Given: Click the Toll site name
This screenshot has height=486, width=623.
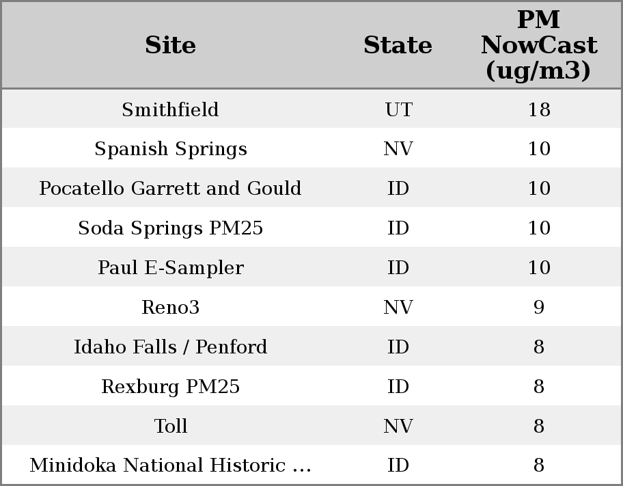Looking at the screenshot, I should (x=170, y=427).
